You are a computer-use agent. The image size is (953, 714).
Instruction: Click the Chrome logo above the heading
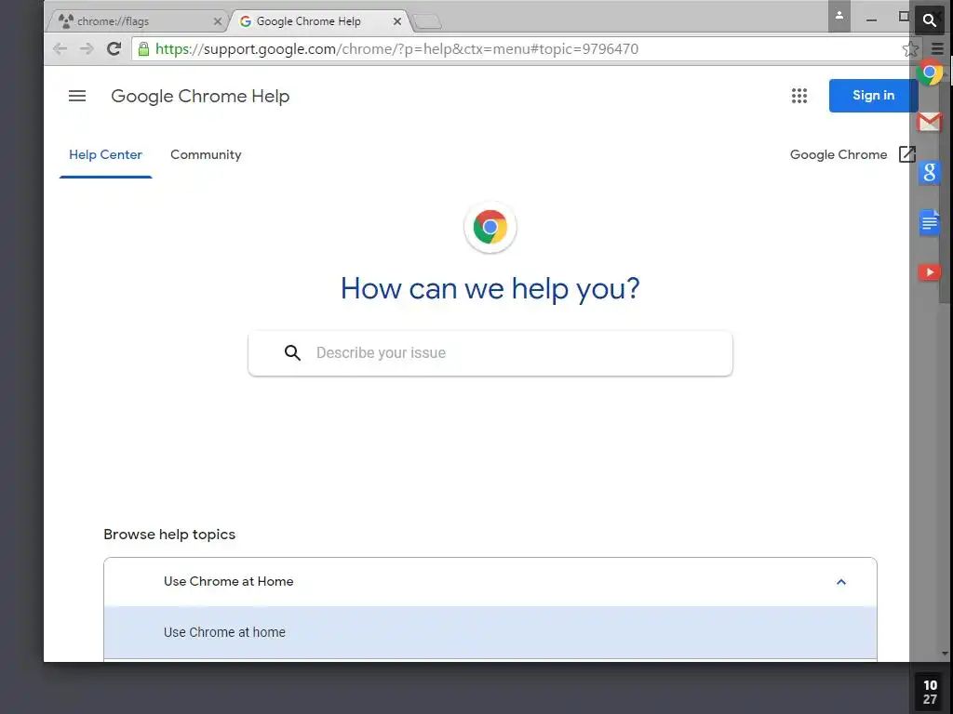(x=490, y=227)
